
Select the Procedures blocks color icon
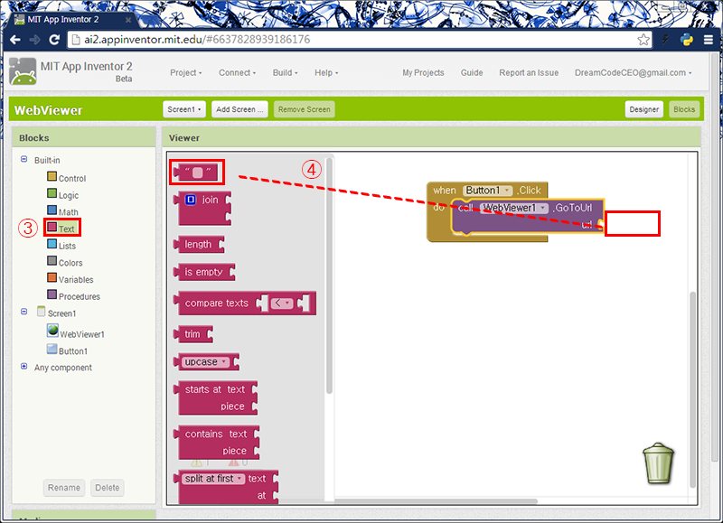click(52, 294)
